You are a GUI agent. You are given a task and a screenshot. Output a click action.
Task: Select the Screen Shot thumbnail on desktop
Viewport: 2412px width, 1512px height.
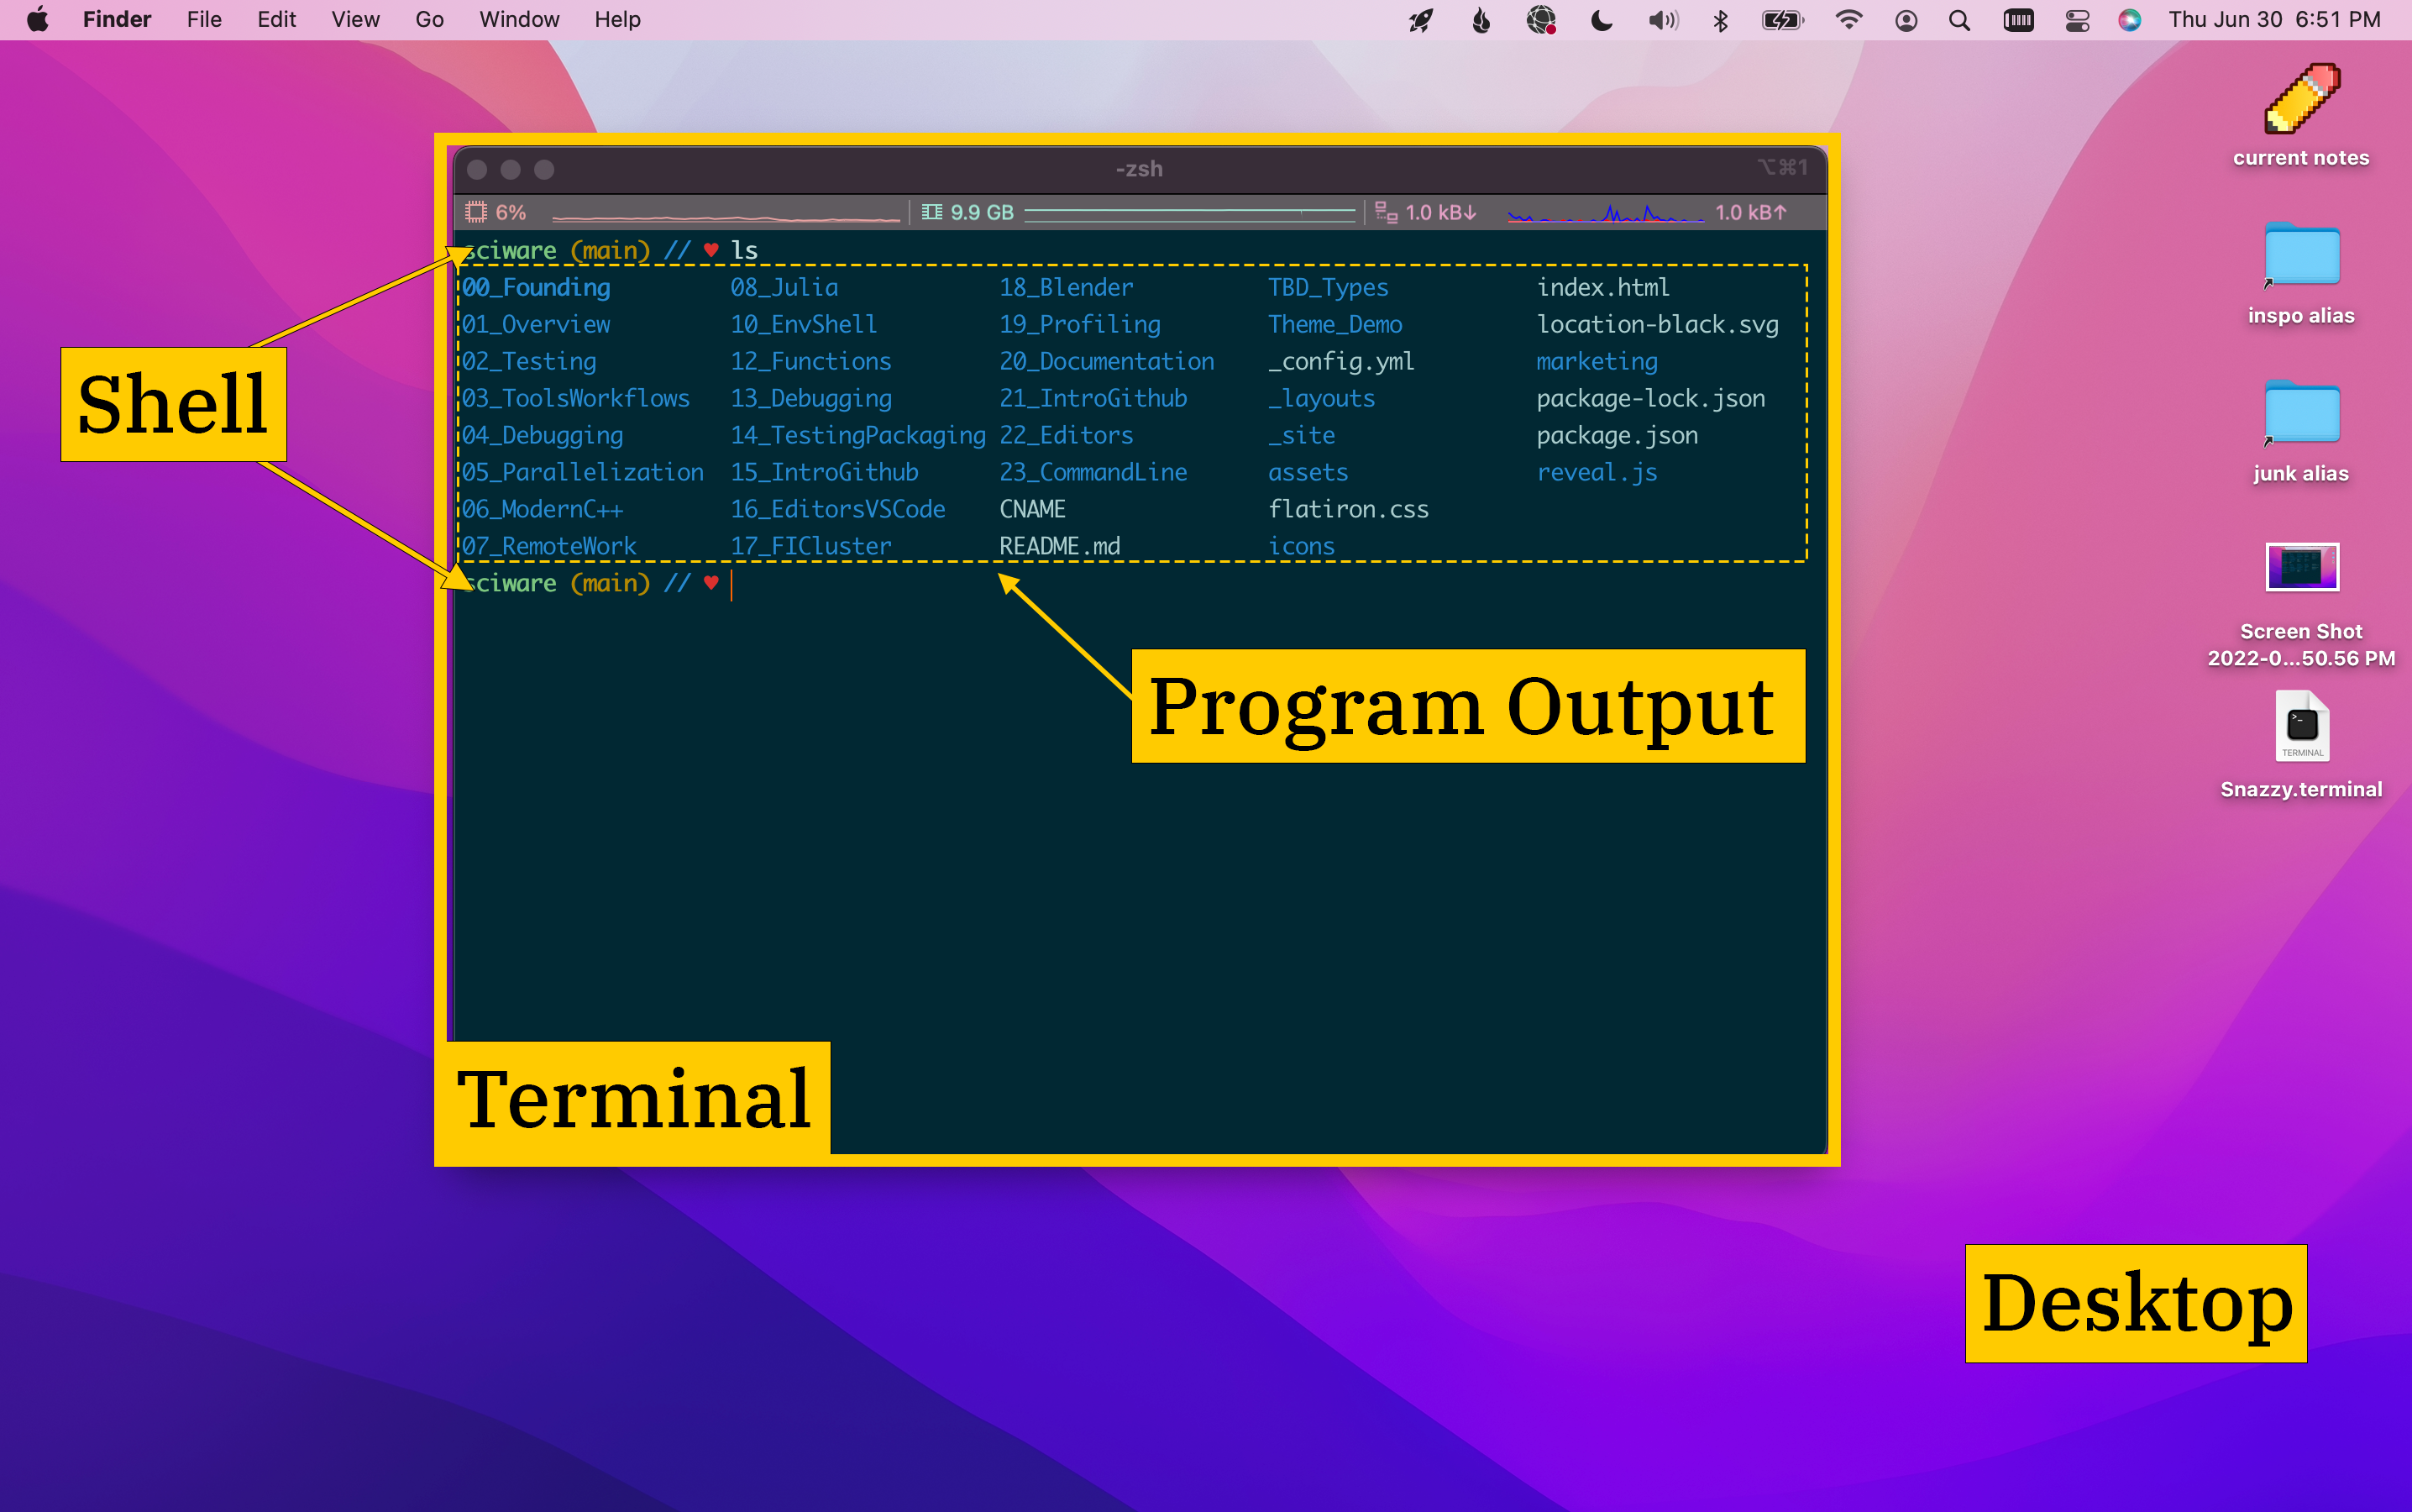coord(2301,568)
